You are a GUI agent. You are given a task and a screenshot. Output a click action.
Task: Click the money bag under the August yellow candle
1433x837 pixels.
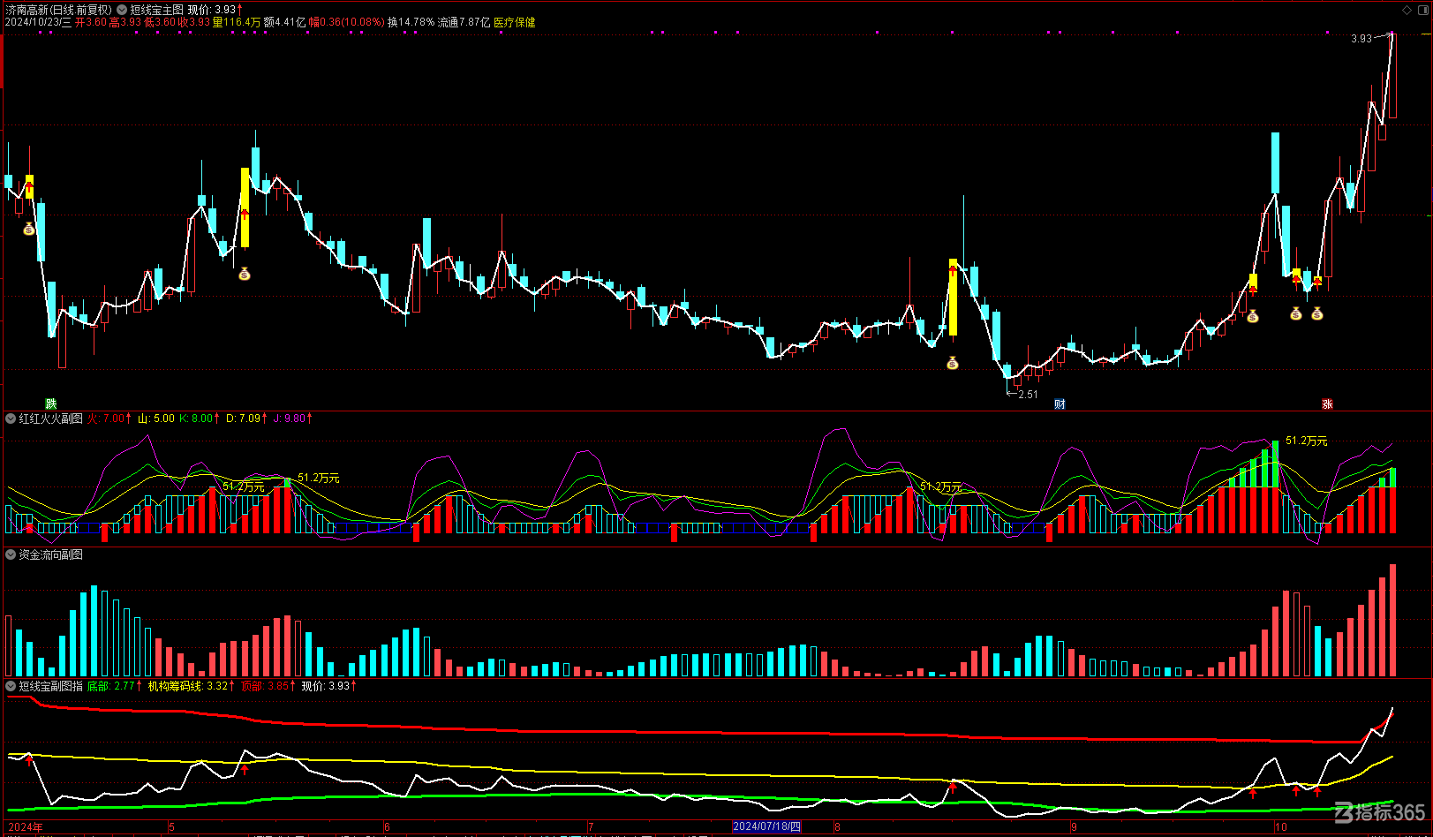[x=953, y=363]
